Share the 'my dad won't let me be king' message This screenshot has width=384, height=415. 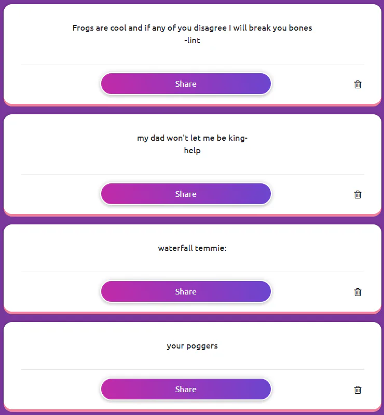pos(186,194)
